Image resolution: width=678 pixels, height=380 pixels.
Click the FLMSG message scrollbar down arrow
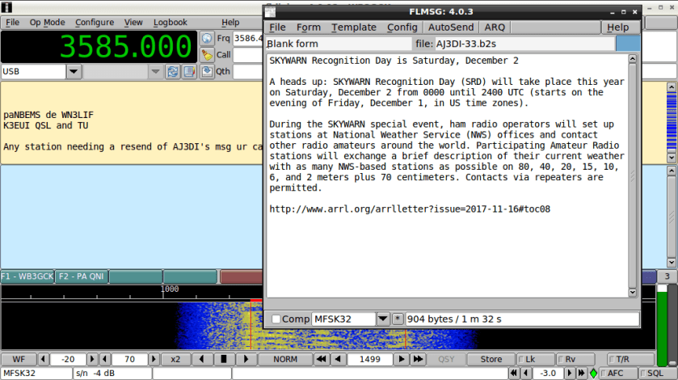coord(632,293)
